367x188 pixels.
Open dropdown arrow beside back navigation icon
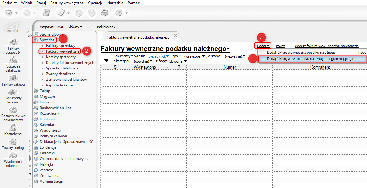tap(17, 13)
